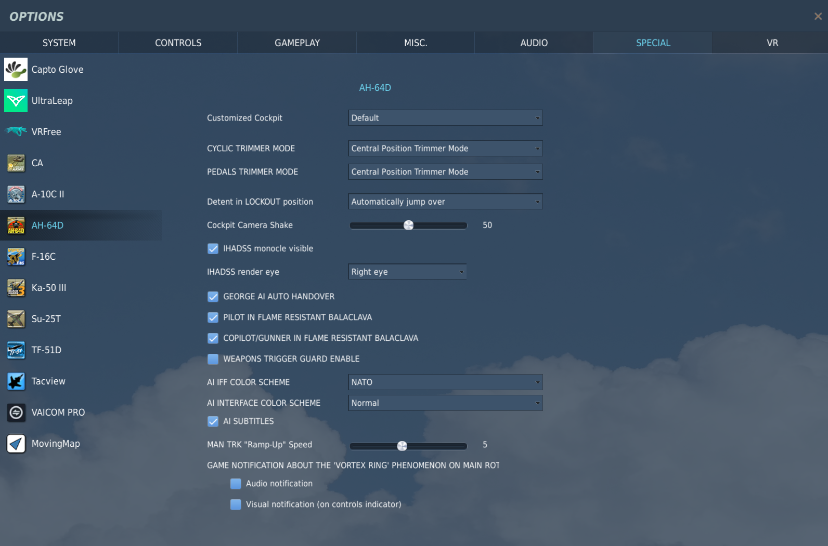Click the Tacview module icon
The width and height of the screenshot is (828, 546).
(16, 381)
